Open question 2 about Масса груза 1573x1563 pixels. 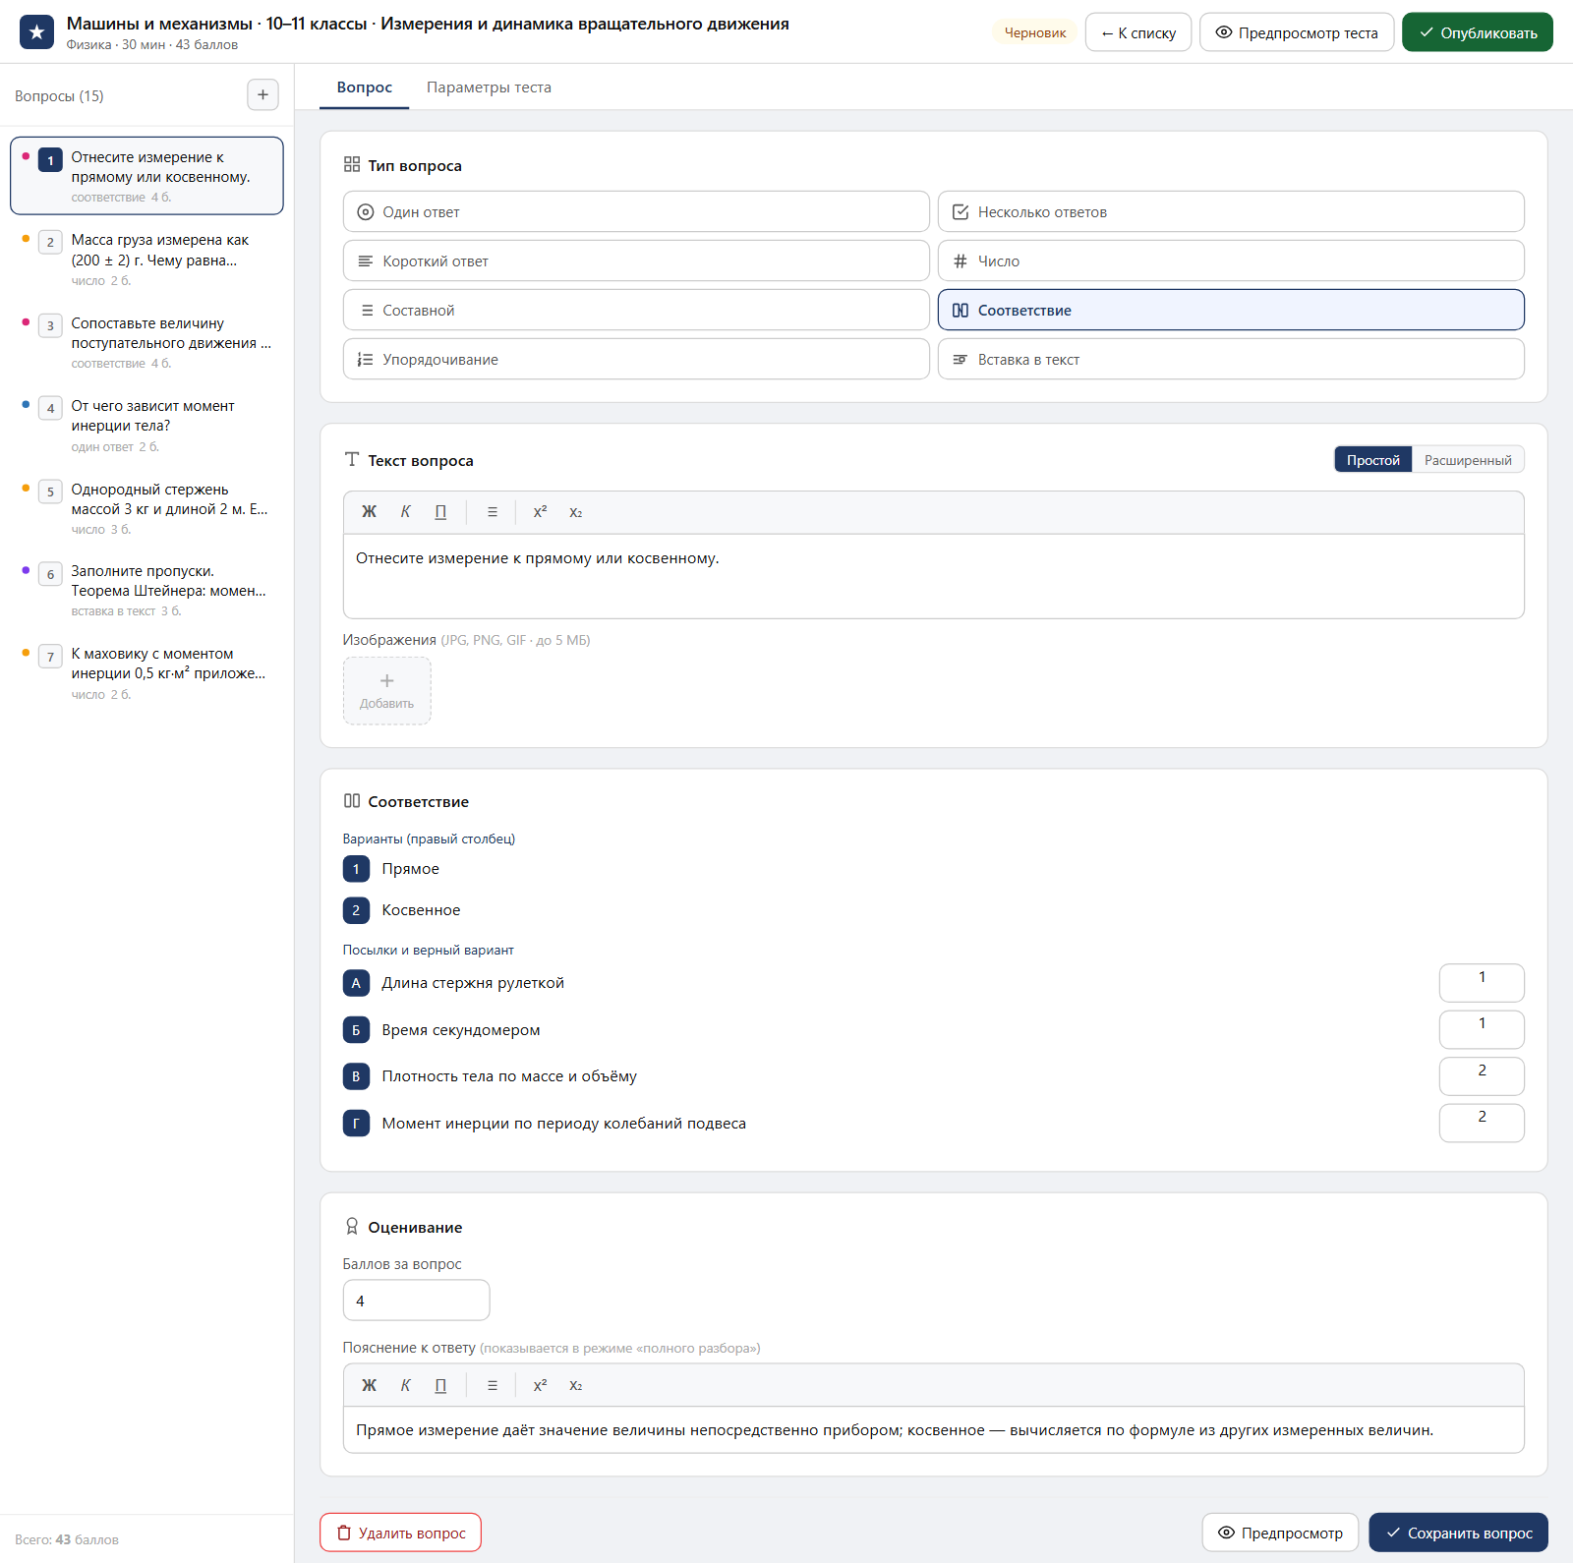146,260
